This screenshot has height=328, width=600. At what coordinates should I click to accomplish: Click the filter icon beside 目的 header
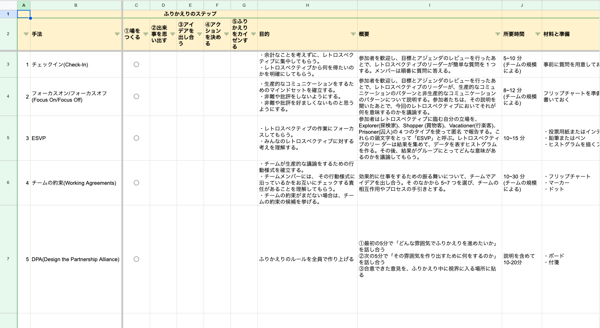pyautogui.click(x=353, y=34)
